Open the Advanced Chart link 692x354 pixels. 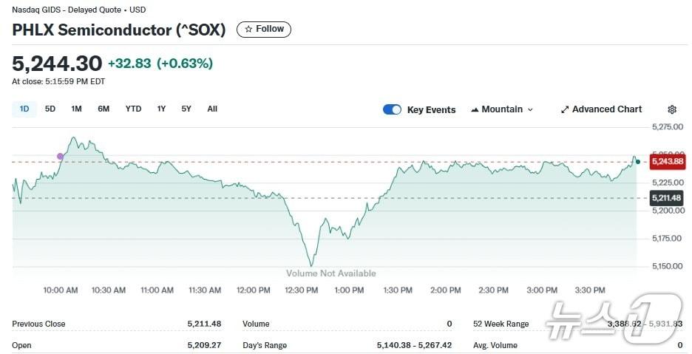pyautogui.click(x=606, y=109)
